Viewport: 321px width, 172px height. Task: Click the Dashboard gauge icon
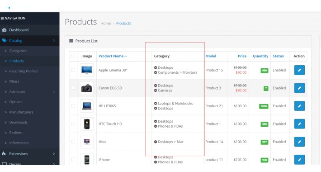(x=4, y=30)
